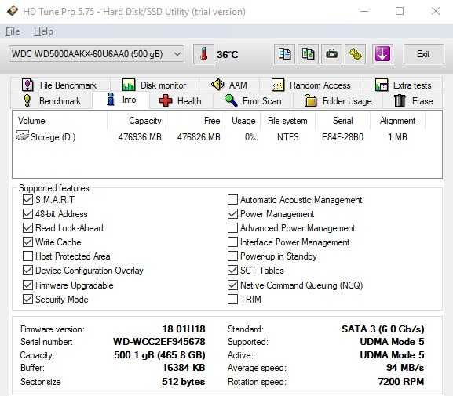This screenshot has height=396, width=453.
Task: Toggle the 48-bit Address checkbox
Action: (27, 213)
